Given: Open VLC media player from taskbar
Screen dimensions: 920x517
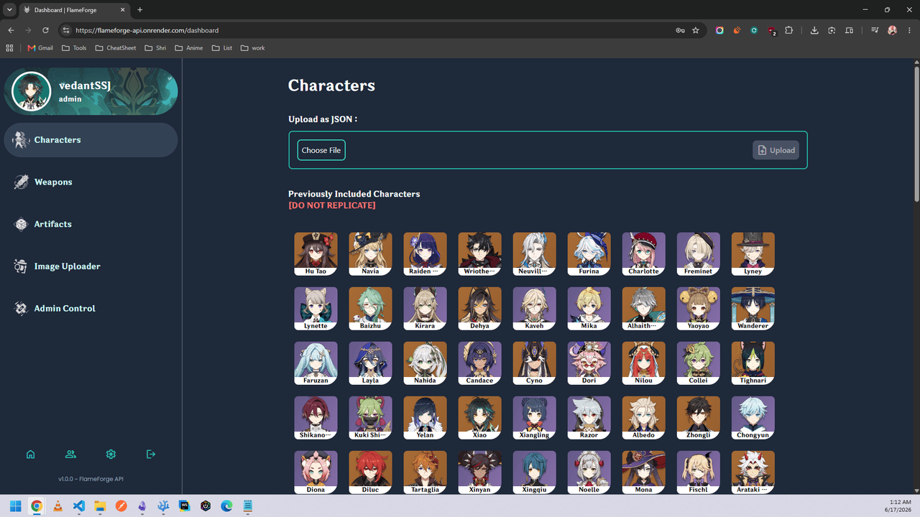Looking at the screenshot, I should 57,506.
